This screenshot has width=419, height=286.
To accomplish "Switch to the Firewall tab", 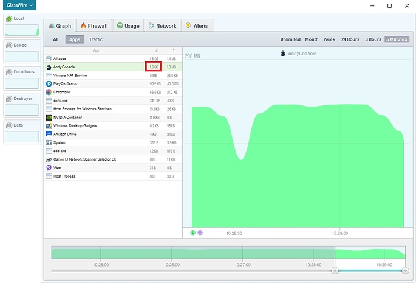I will coord(93,26).
